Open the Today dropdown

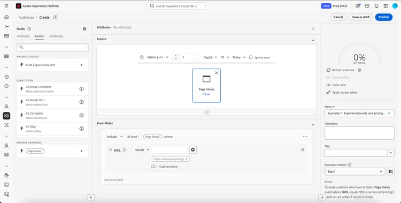pyautogui.click(x=239, y=57)
